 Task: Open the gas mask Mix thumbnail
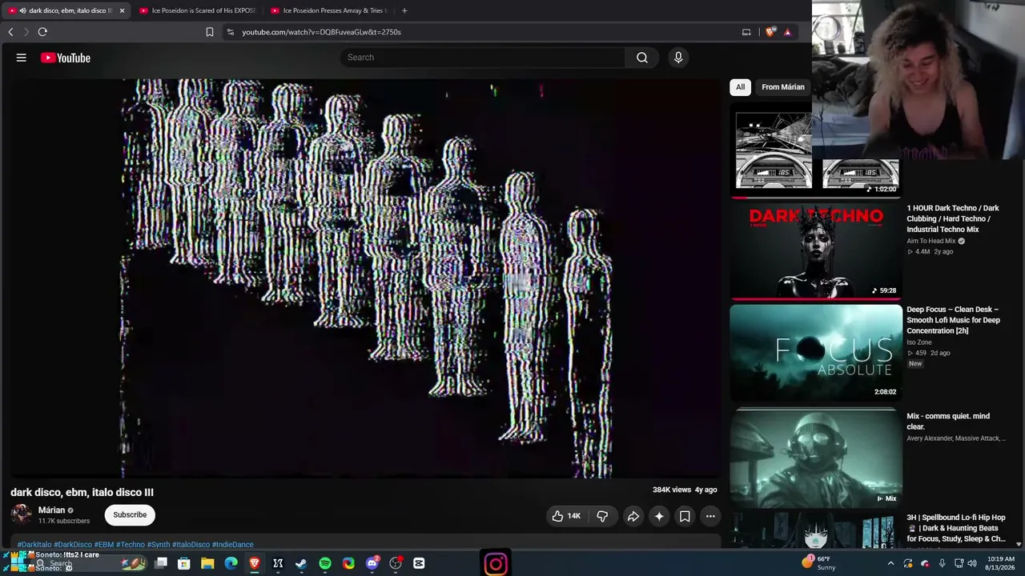[816, 458]
